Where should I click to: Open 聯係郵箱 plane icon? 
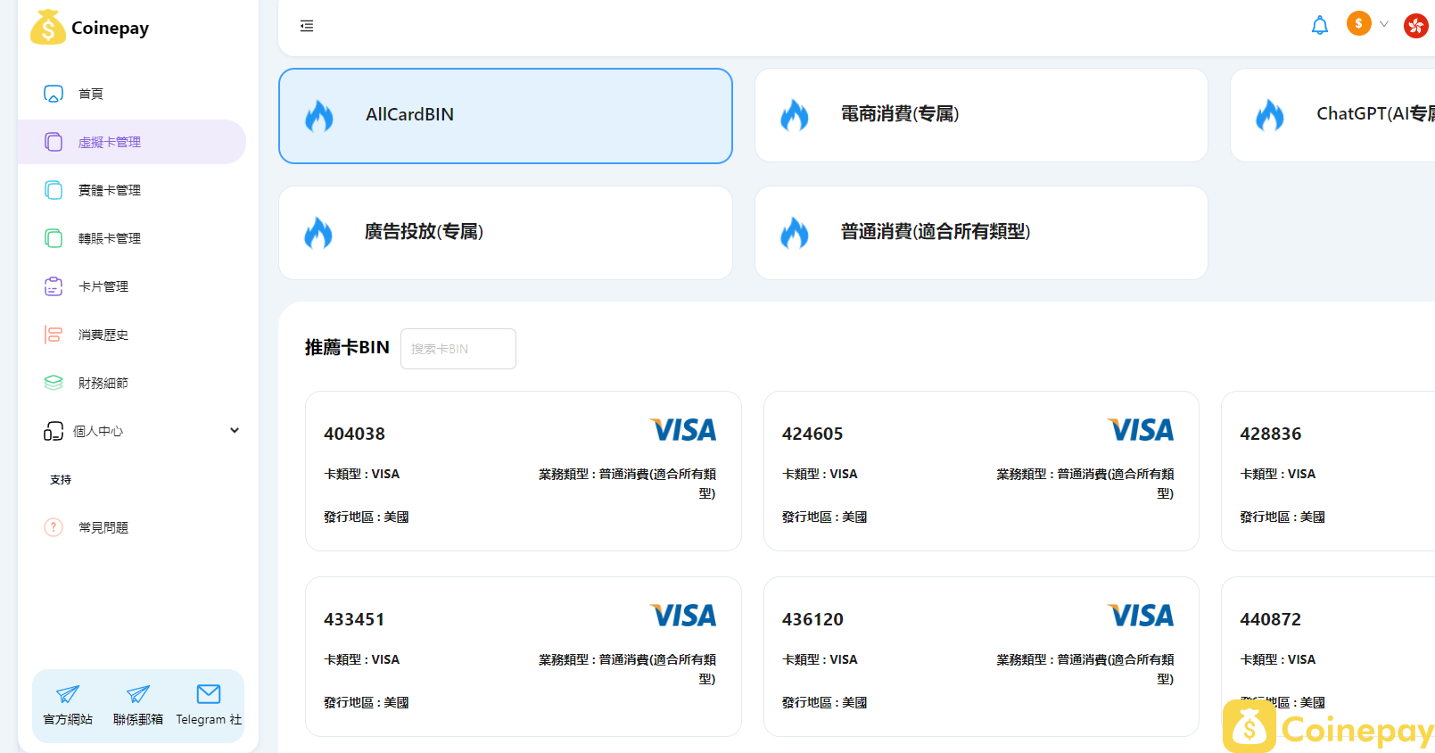[138, 694]
